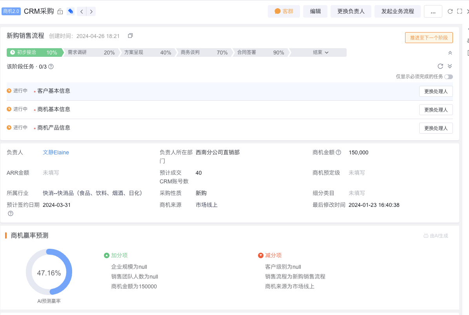Image resolution: width=469 pixels, height=315 pixels.
Task: Click the copy icon next to creation time
Action: 130,36
